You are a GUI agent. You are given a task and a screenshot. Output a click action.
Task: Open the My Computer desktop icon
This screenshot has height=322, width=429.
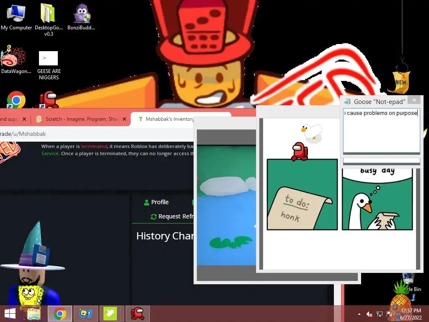click(16, 17)
